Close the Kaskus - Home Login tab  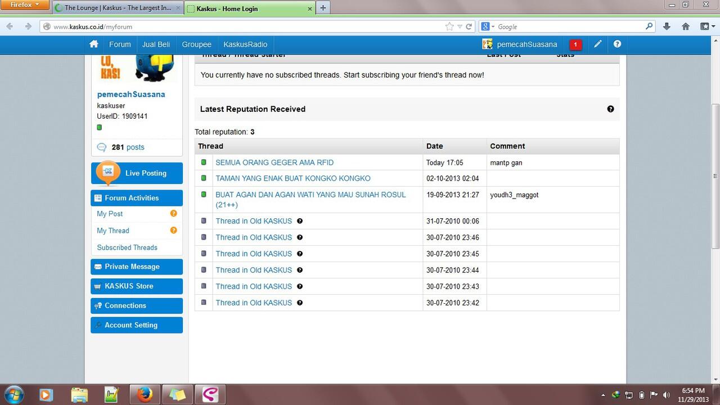click(310, 9)
